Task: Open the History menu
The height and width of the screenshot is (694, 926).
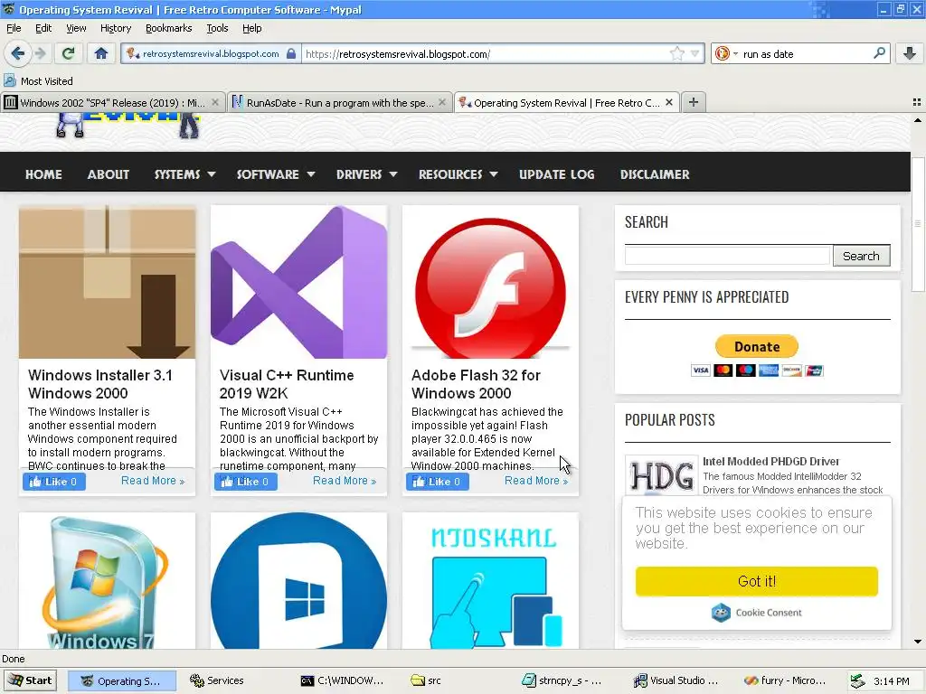Action: tap(116, 28)
